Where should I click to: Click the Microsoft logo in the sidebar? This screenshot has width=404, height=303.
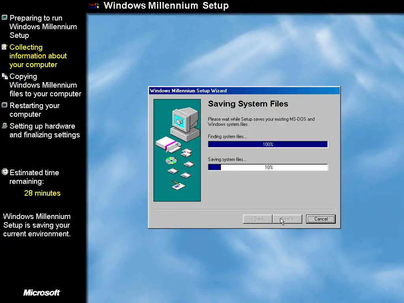(41, 293)
